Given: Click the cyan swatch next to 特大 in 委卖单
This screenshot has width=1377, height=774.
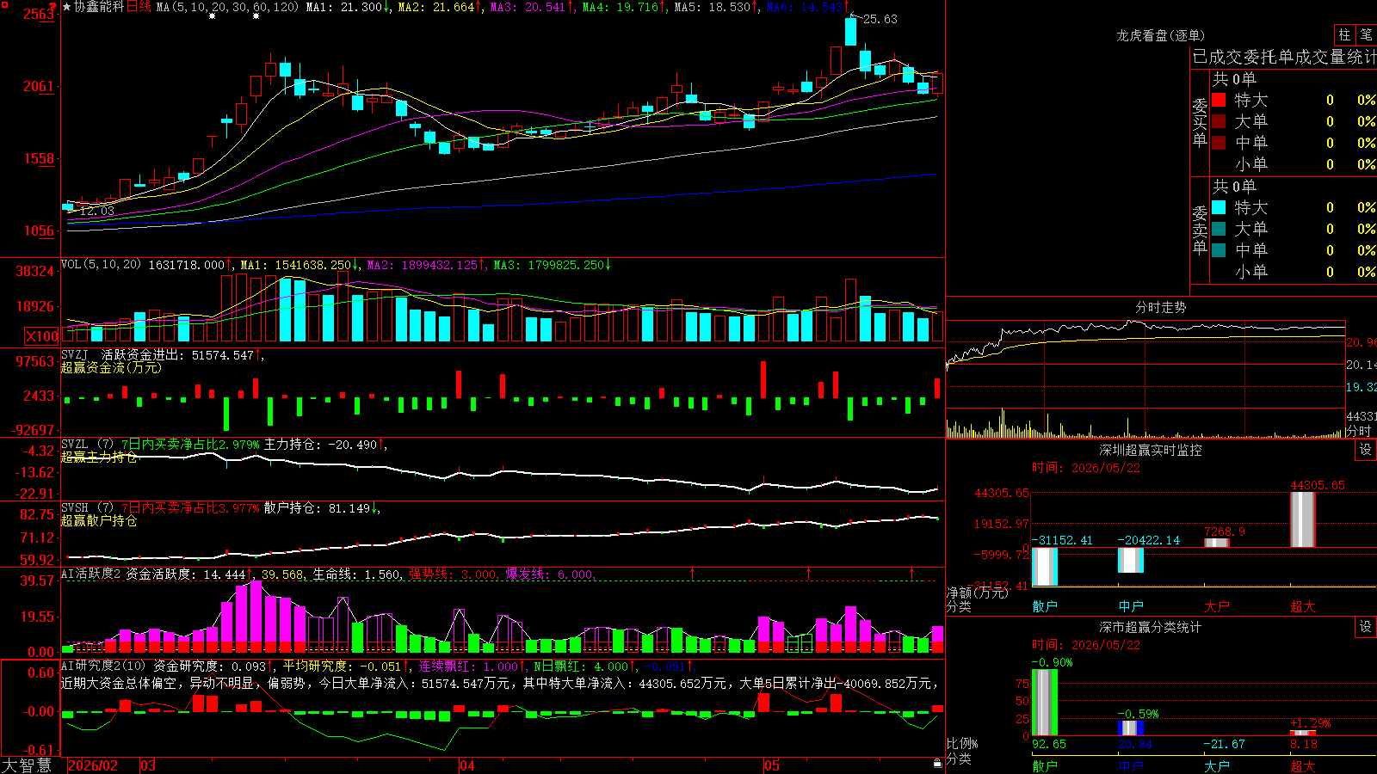Looking at the screenshot, I should pos(1219,207).
